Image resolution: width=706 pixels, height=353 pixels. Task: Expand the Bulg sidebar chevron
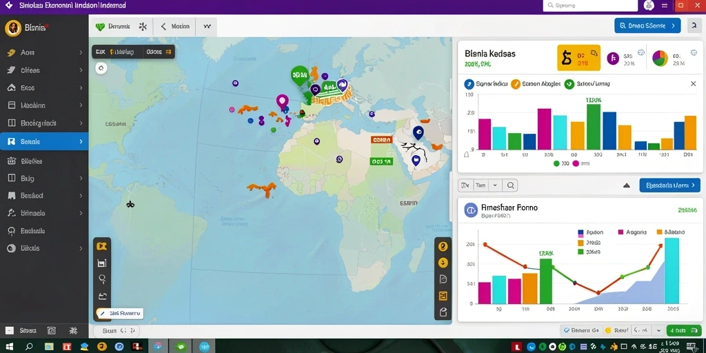coord(81,179)
